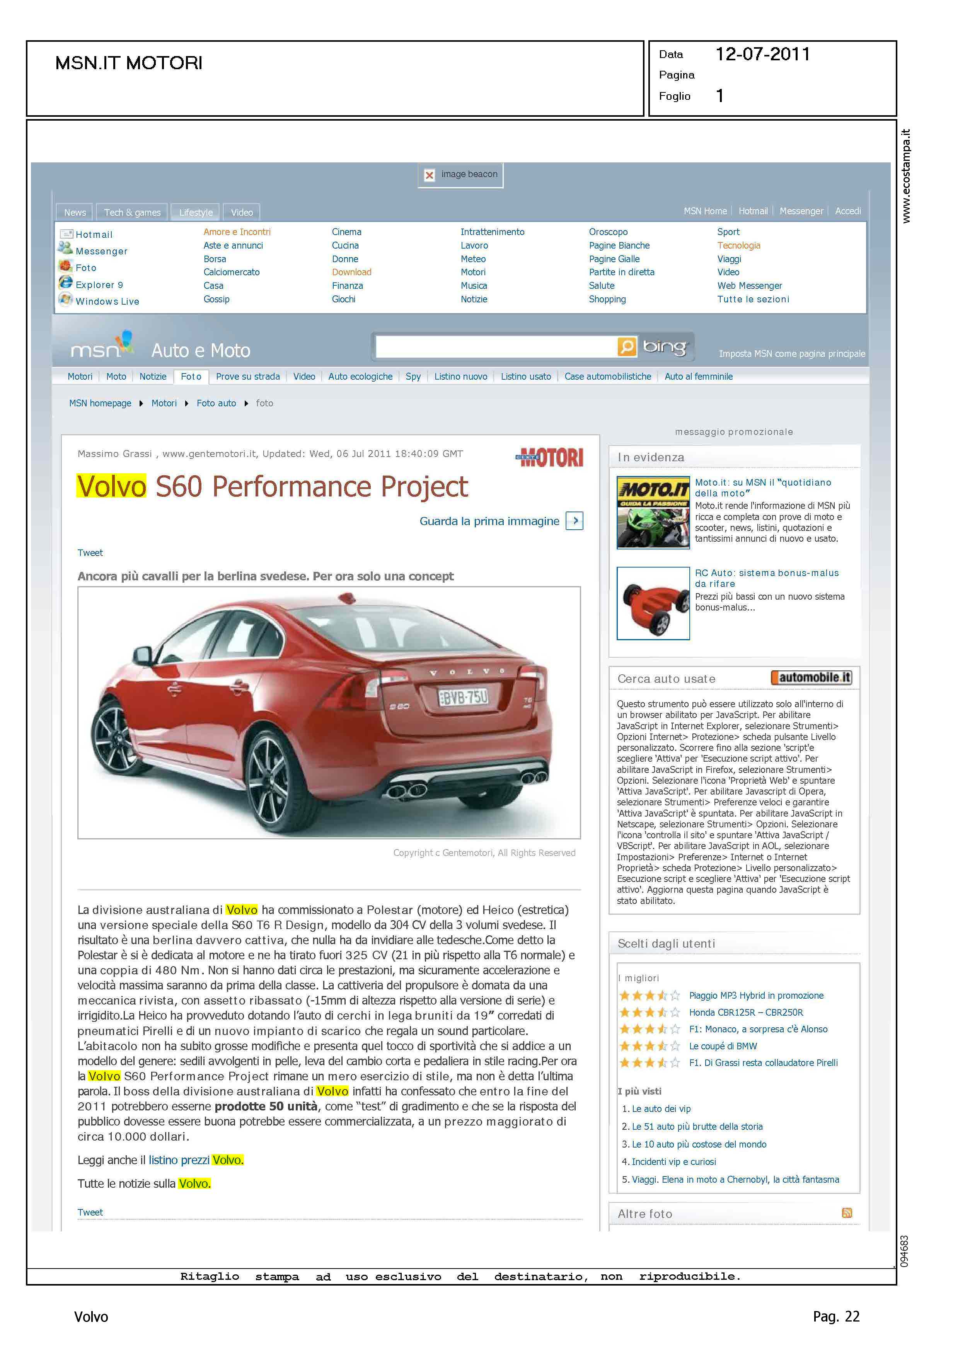Viewport: 965px width, 1354px height.
Task: Click the Foto flower icon
Action: (65, 266)
